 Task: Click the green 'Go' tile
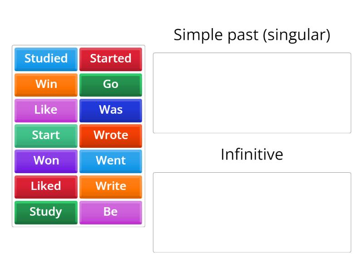tap(111, 84)
